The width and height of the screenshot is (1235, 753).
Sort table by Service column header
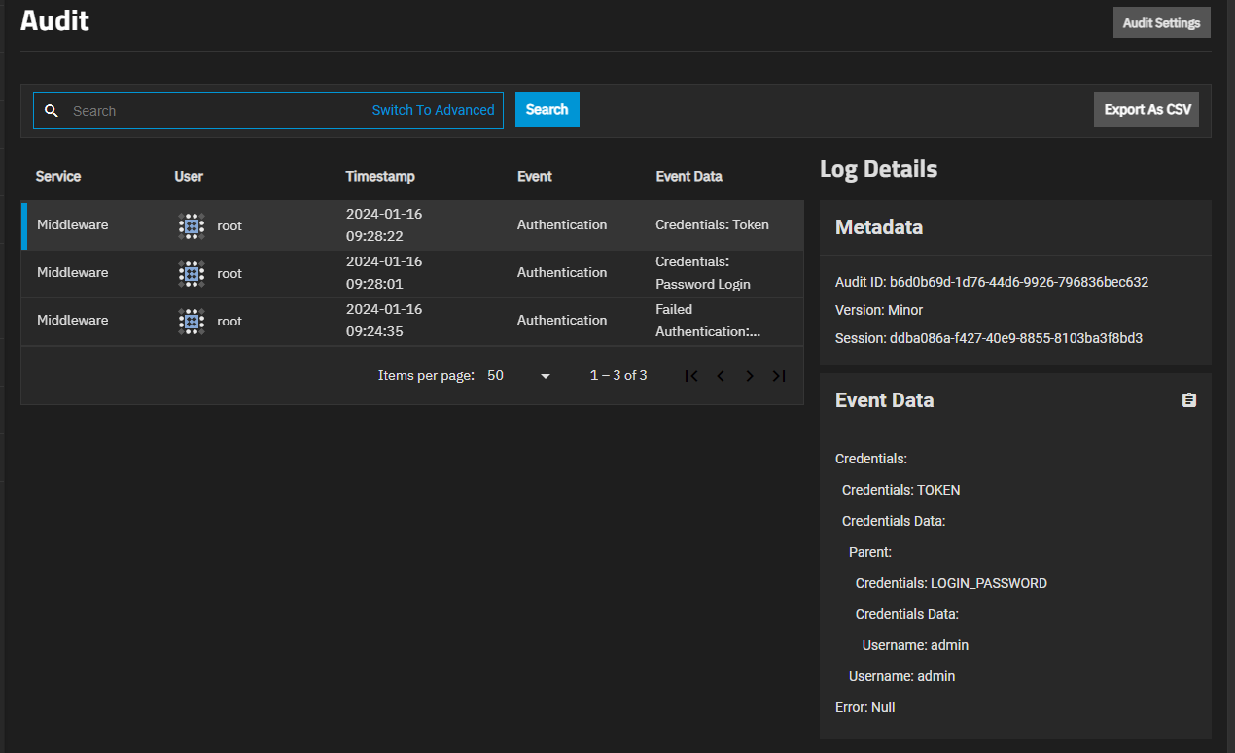pos(58,177)
